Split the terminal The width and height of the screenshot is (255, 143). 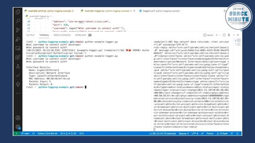(x=224, y=35)
